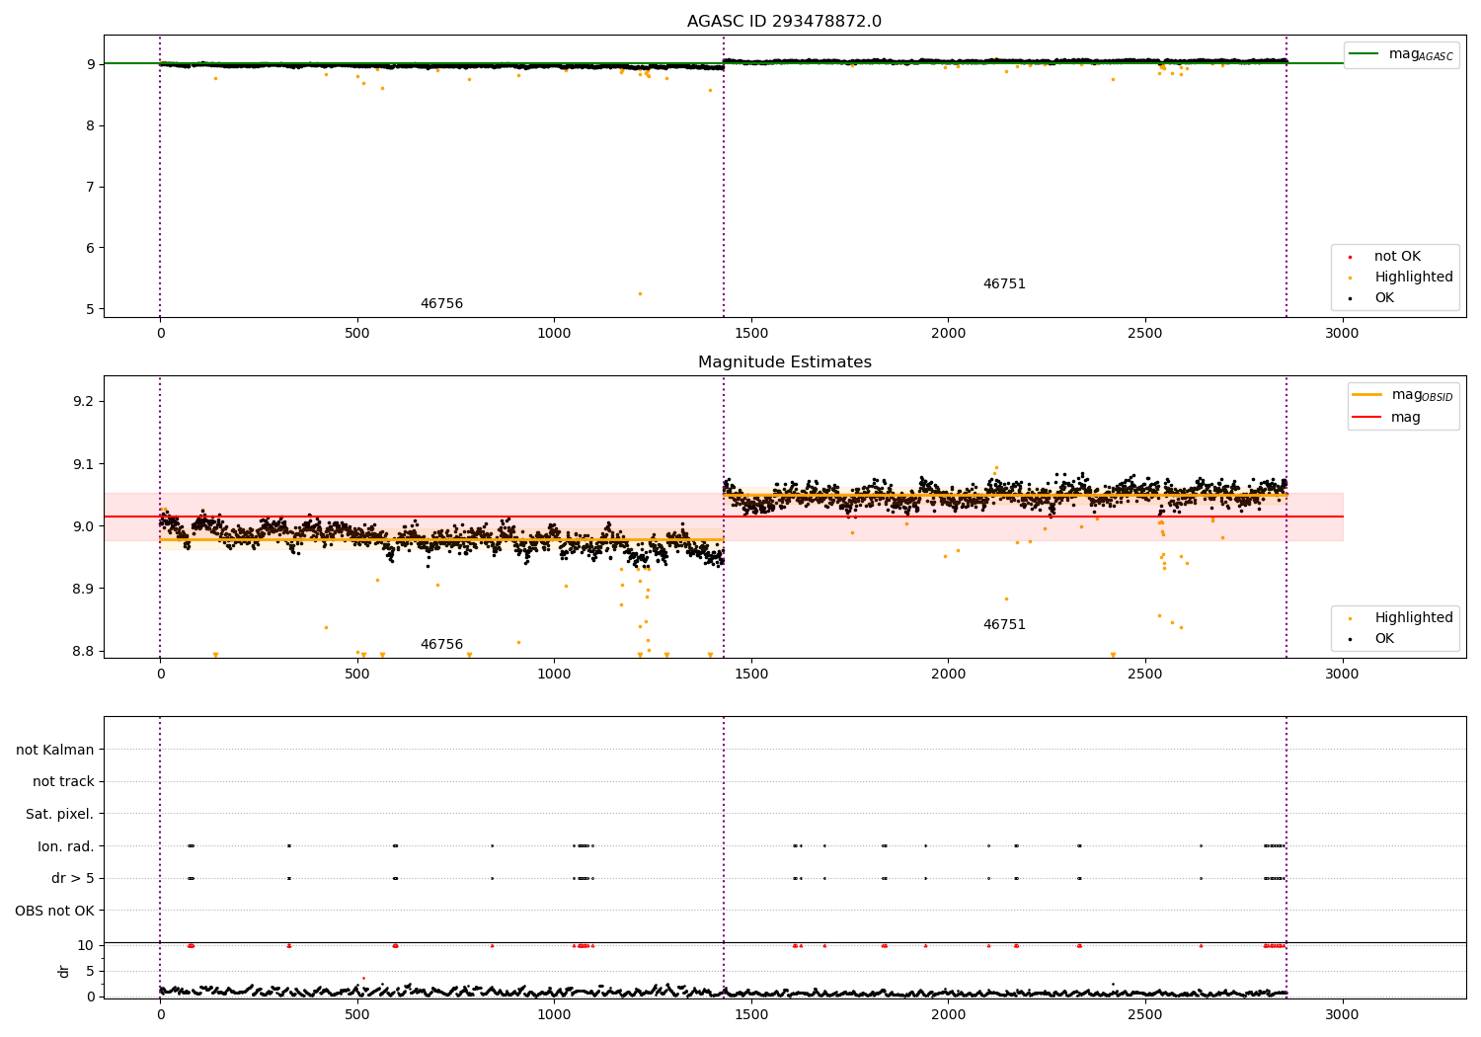Select the '9.2' y-axis tick label
Image resolution: width=1481 pixels, height=1037 pixels.
click(83, 402)
